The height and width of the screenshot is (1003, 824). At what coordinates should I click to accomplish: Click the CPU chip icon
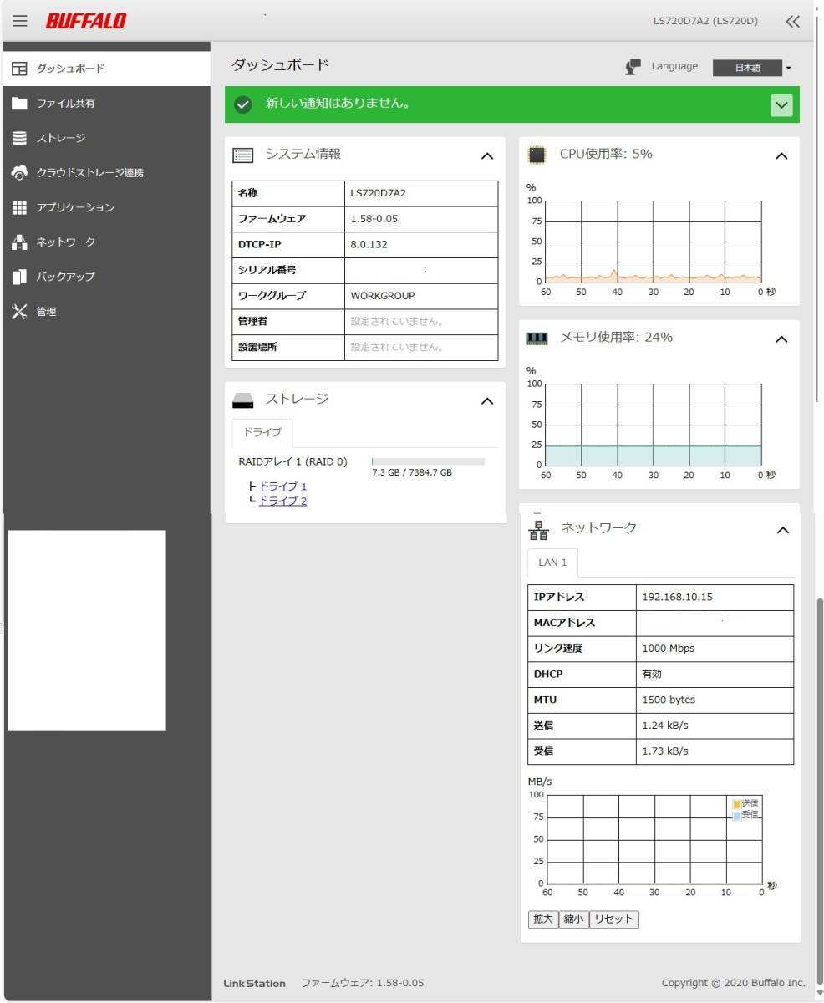point(537,155)
